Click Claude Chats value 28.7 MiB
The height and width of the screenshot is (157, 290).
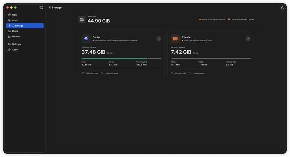(x=175, y=65)
